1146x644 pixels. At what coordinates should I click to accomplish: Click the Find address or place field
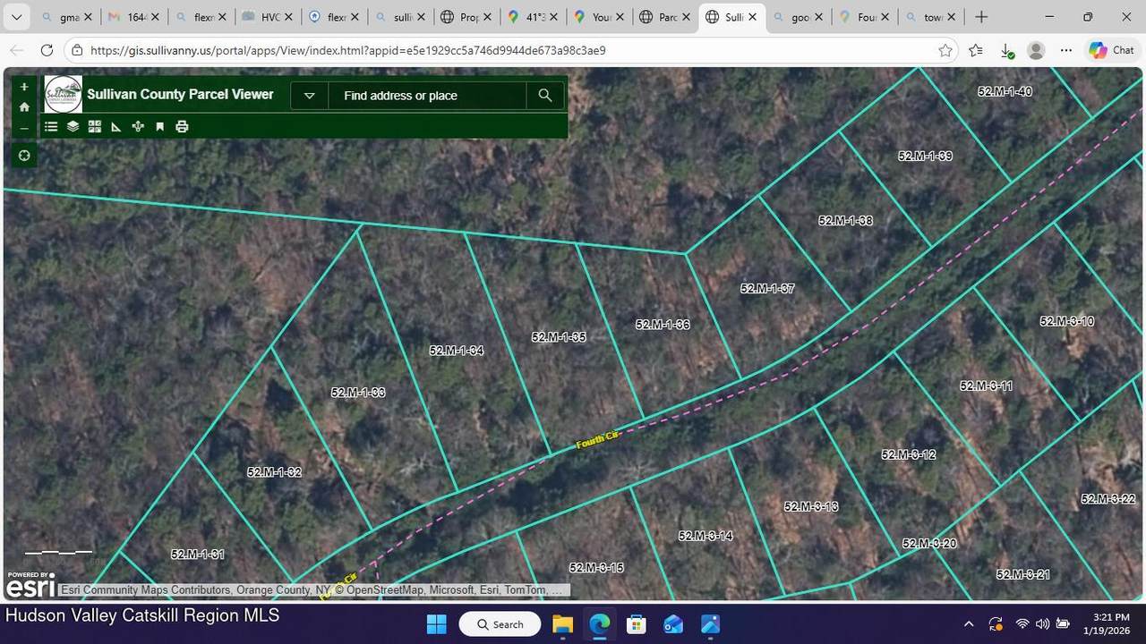coord(426,96)
